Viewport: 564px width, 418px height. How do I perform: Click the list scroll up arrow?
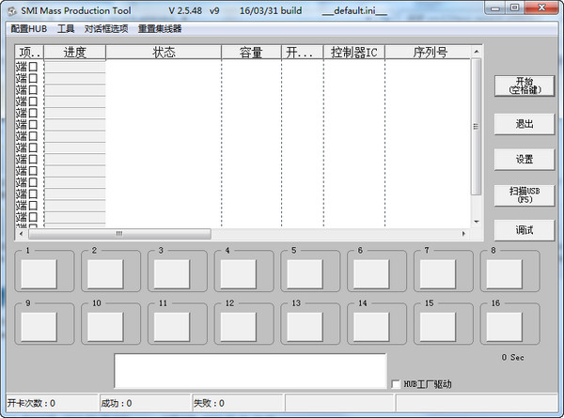pyautogui.click(x=477, y=52)
